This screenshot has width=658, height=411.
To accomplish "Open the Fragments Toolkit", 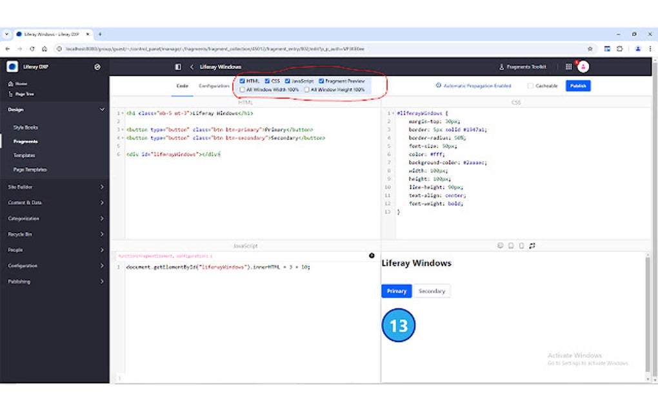I will pos(523,66).
